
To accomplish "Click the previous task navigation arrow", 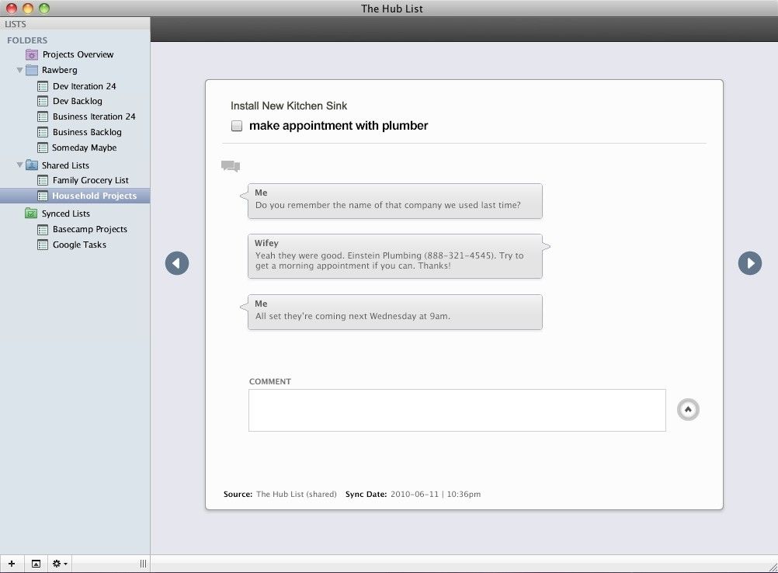I will click(177, 263).
